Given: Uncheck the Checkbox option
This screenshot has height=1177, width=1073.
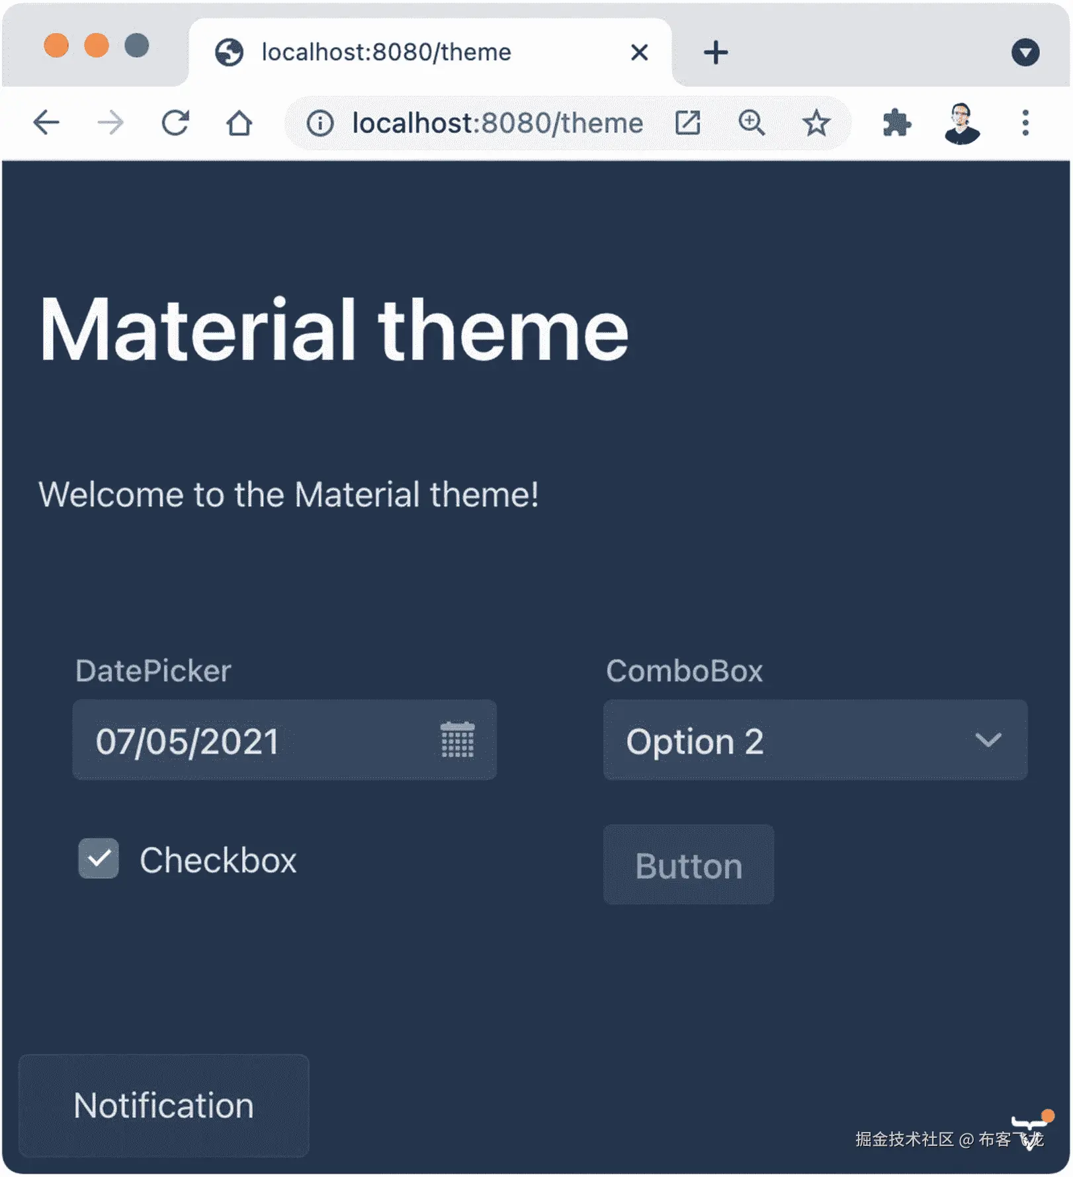Looking at the screenshot, I should coord(99,858).
